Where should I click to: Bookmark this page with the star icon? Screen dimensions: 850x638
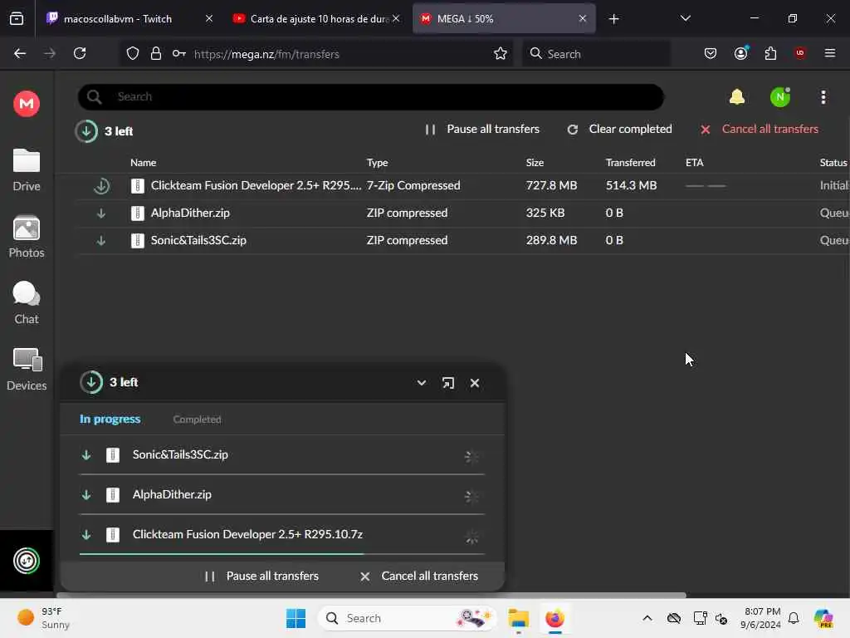coord(501,53)
